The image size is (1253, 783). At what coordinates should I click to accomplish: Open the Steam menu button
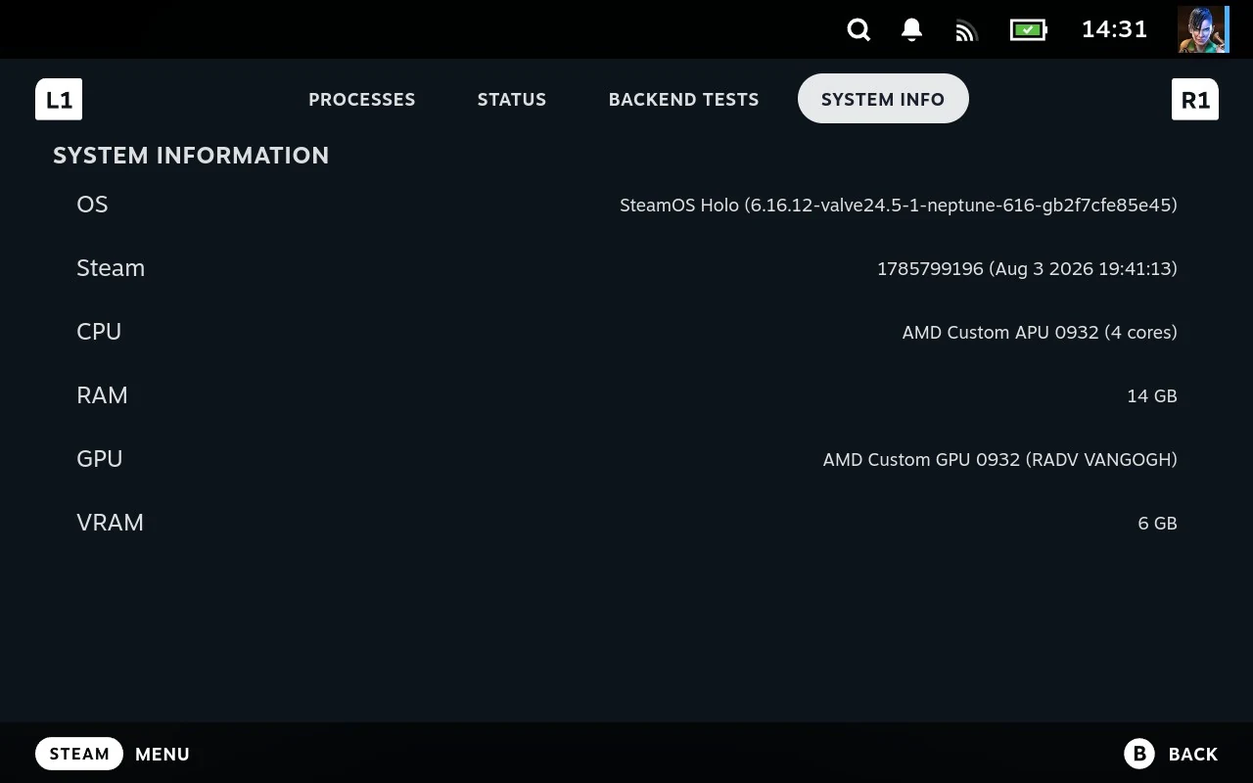click(79, 754)
